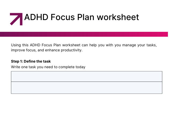169x138 pixels.
Task: Click "Using this" at start of intro paragraph
Action: [x=20, y=45]
